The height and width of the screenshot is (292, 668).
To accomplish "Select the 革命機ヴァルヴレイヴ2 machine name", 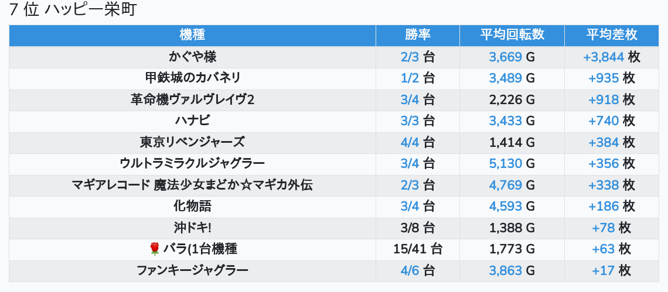I will [x=192, y=99].
